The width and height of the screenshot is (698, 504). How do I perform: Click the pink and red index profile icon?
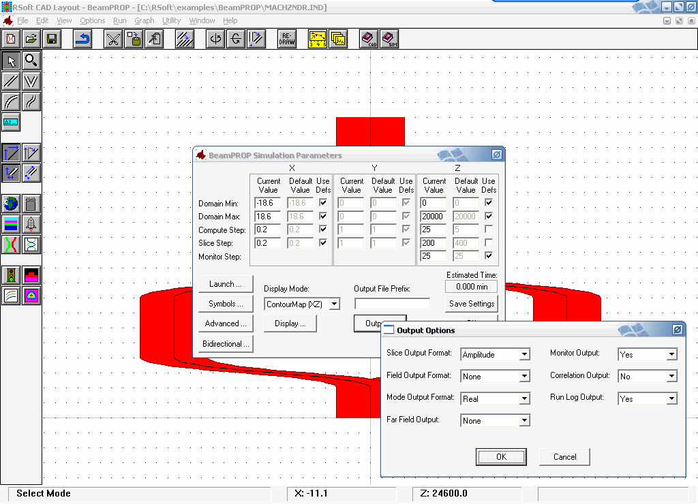click(31, 275)
